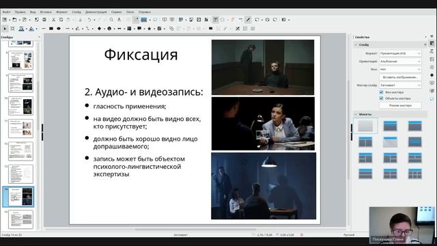This screenshot has height=246, width=437.
Task: Select the Callouts speech bubble tool
Action: pos(139,29)
